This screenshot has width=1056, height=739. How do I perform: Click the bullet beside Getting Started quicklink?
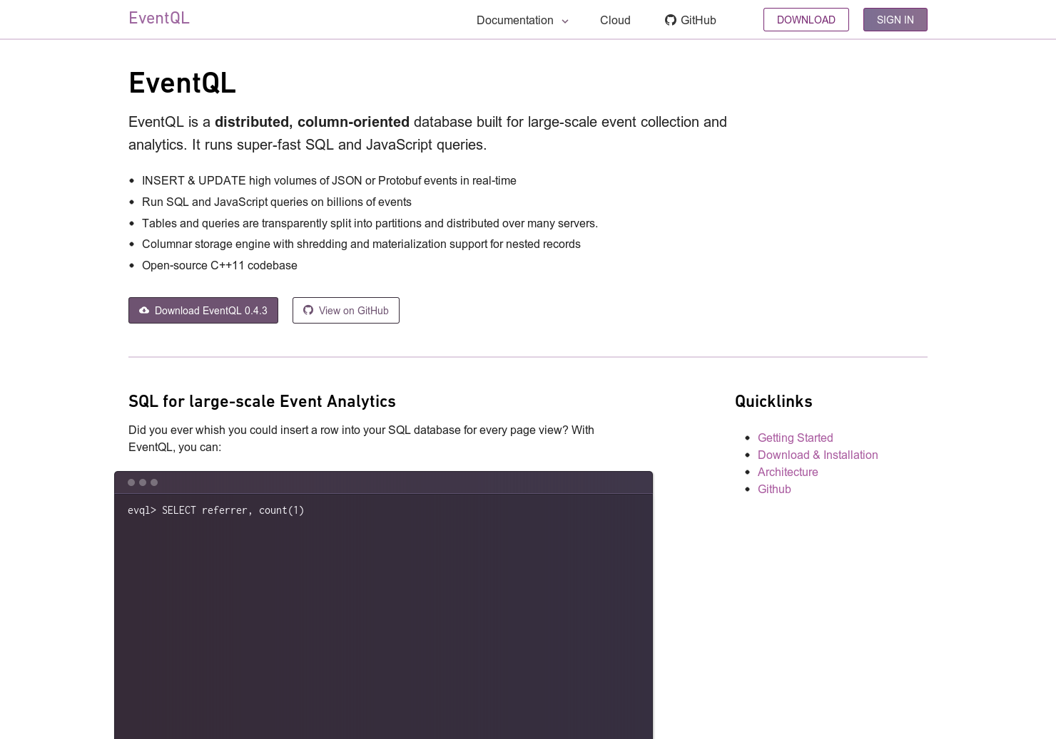747,438
